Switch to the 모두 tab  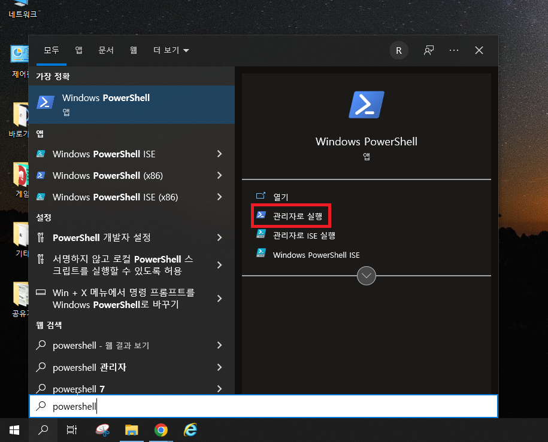point(52,50)
